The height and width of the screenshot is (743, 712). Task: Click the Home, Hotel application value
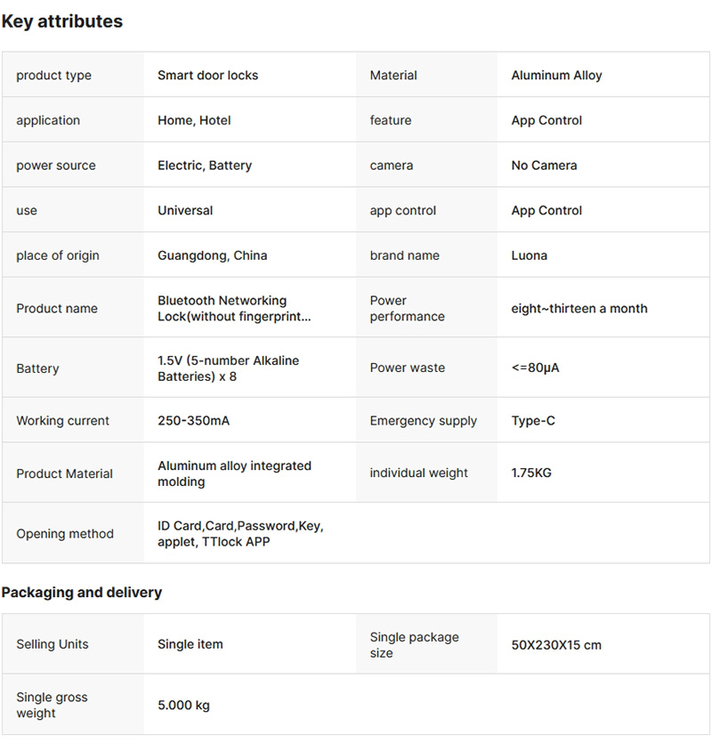pyautogui.click(x=194, y=120)
